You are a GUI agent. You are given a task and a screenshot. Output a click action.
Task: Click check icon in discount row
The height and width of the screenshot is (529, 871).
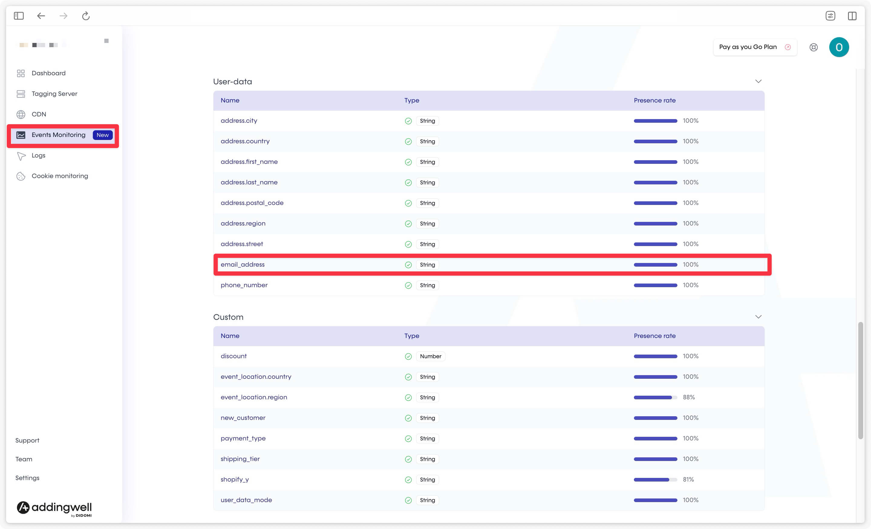click(408, 356)
